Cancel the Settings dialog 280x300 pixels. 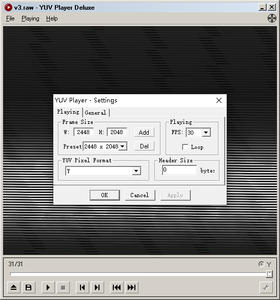click(140, 195)
